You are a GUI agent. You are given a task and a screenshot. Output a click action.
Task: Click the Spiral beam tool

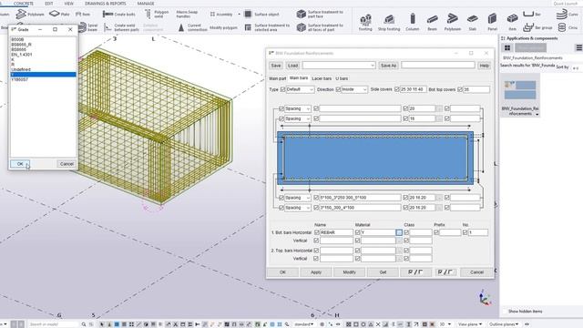(88, 27)
